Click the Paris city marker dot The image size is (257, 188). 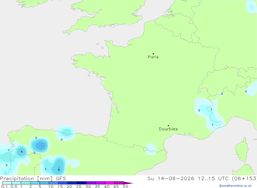coord(153,54)
